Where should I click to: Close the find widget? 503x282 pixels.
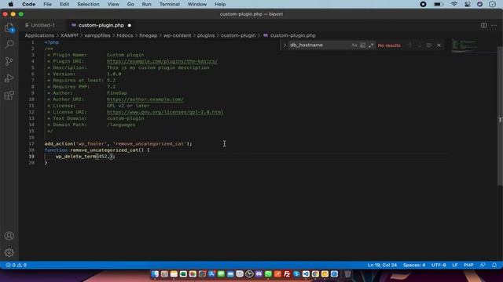pyautogui.click(x=439, y=45)
